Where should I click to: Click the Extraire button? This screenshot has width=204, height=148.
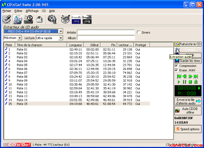(188, 50)
